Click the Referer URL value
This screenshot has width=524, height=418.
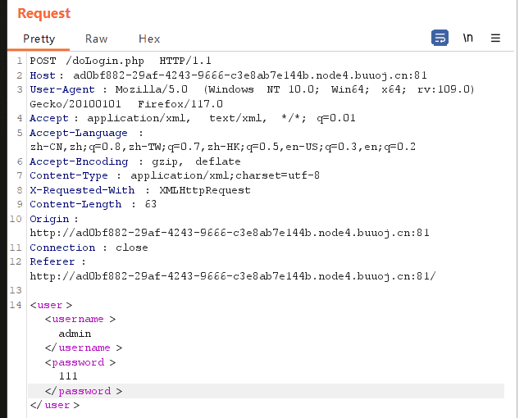click(232, 276)
